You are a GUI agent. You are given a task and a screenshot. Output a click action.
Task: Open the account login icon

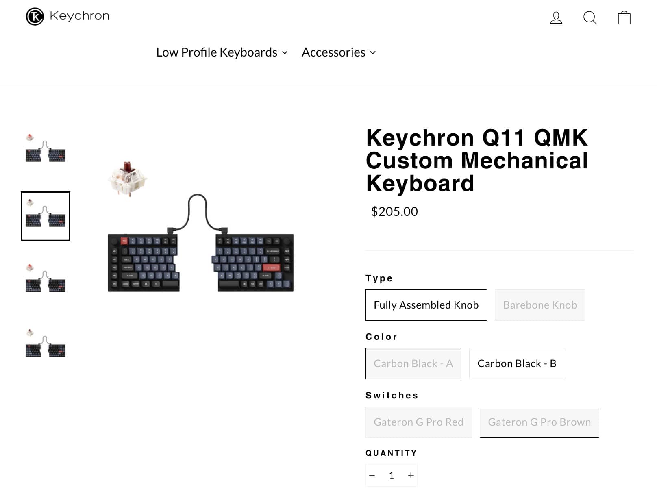(x=556, y=18)
